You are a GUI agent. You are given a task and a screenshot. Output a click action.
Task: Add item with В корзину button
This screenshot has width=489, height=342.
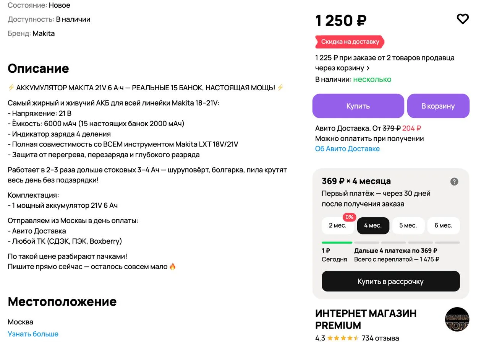(438, 106)
